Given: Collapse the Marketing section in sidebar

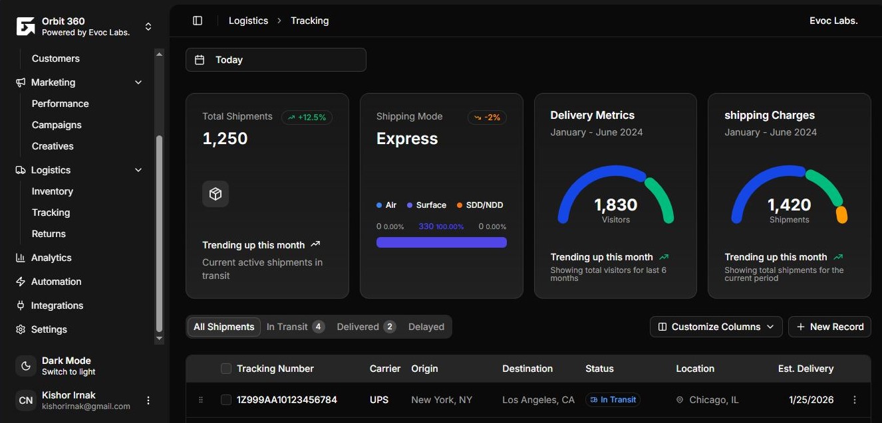Looking at the screenshot, I should [138, 82].
